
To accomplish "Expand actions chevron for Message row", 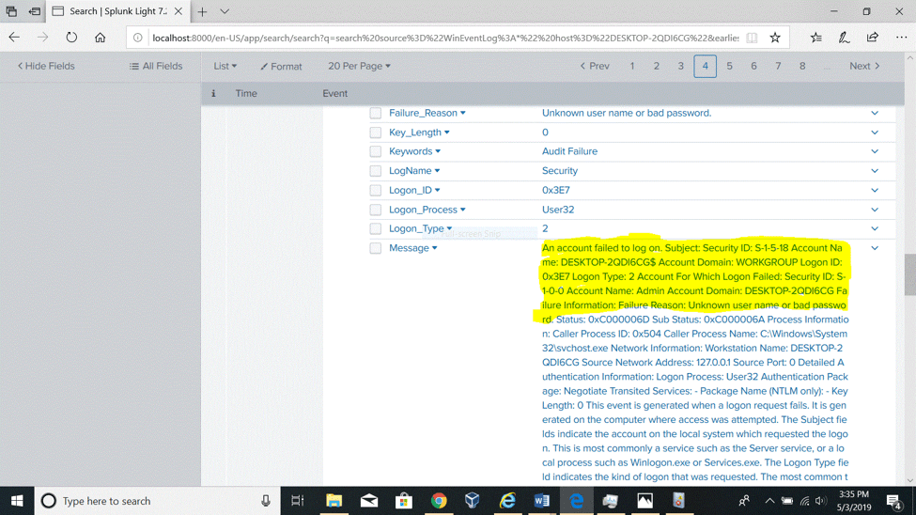I will (875, 248).
